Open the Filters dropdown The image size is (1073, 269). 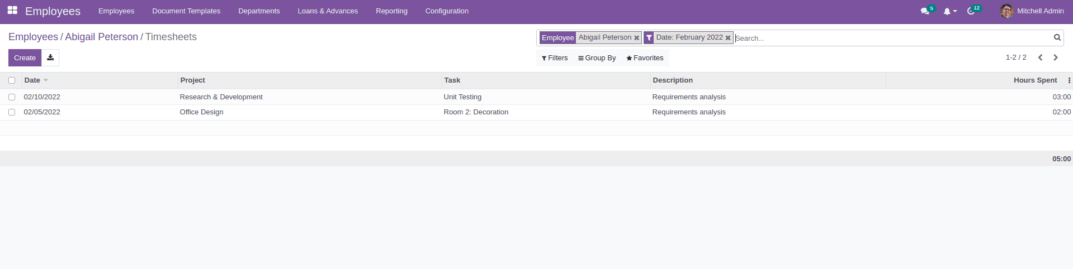coord(555,58)
